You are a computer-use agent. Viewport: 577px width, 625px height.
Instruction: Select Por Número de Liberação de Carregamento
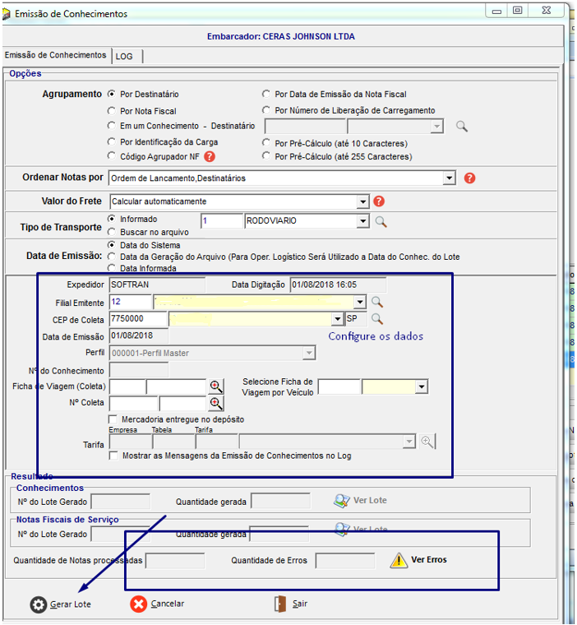266,109
